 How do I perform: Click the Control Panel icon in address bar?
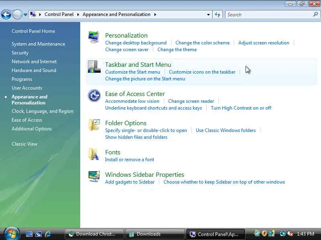click(33, 14)
